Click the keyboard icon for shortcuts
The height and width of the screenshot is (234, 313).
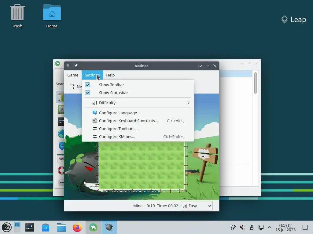click(95, 121)
